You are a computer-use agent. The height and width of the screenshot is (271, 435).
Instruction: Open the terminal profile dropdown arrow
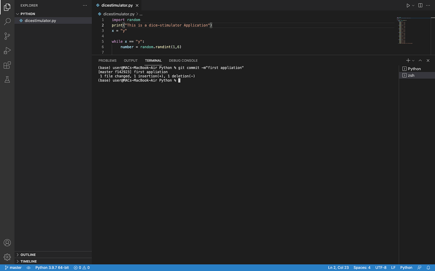[x=413, y=60]
